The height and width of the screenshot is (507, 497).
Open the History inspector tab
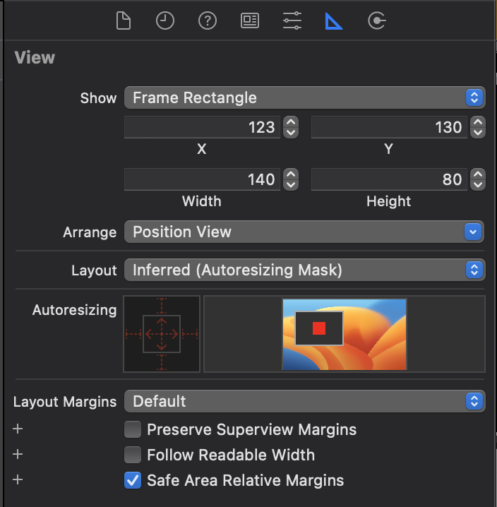click(165, 21)
